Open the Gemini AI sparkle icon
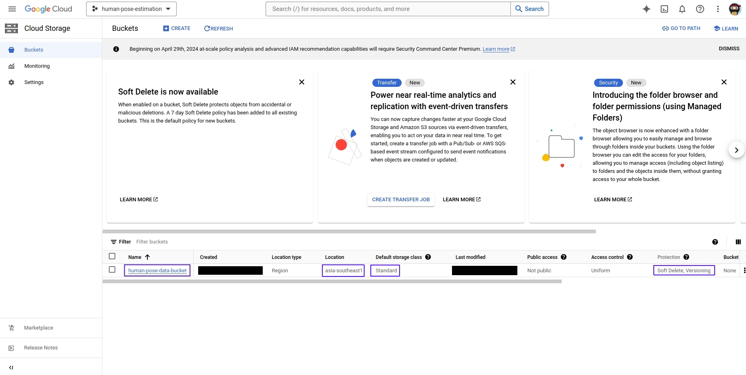This screenshot has height=375, width=746. point(647,9)
